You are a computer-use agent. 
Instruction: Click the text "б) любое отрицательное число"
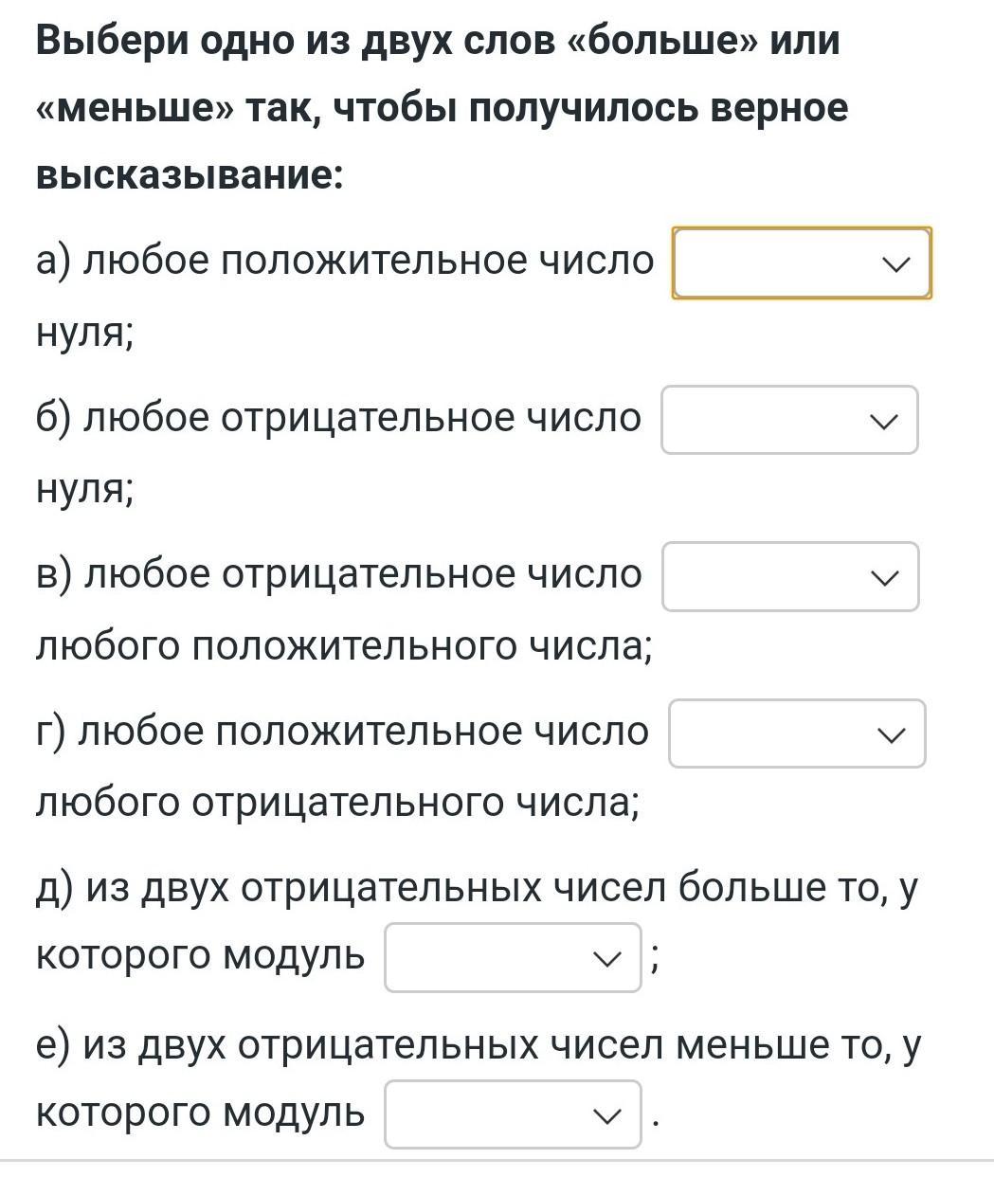coord(338,418)
